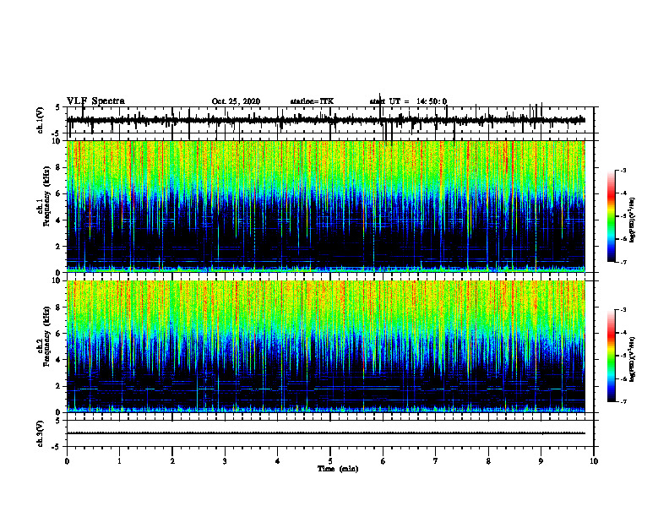
Task: Click the time axis tick label "5"
Action: tap(330, 461)
